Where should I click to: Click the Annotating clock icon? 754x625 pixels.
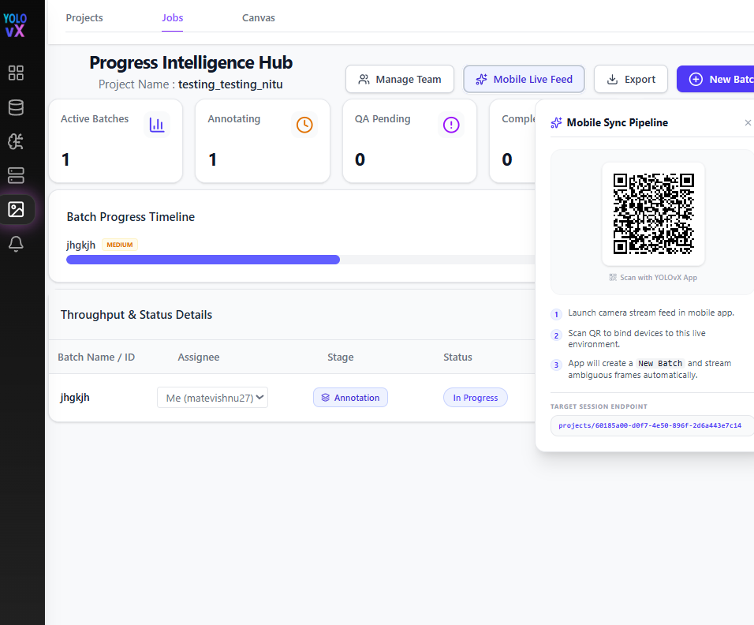[304, 125]
